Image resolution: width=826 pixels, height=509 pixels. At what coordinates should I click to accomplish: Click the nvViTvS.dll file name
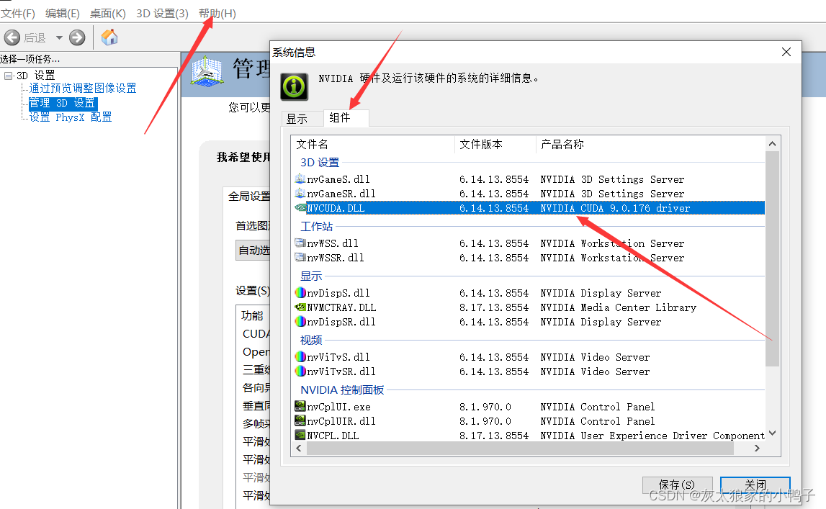point(338,357)
